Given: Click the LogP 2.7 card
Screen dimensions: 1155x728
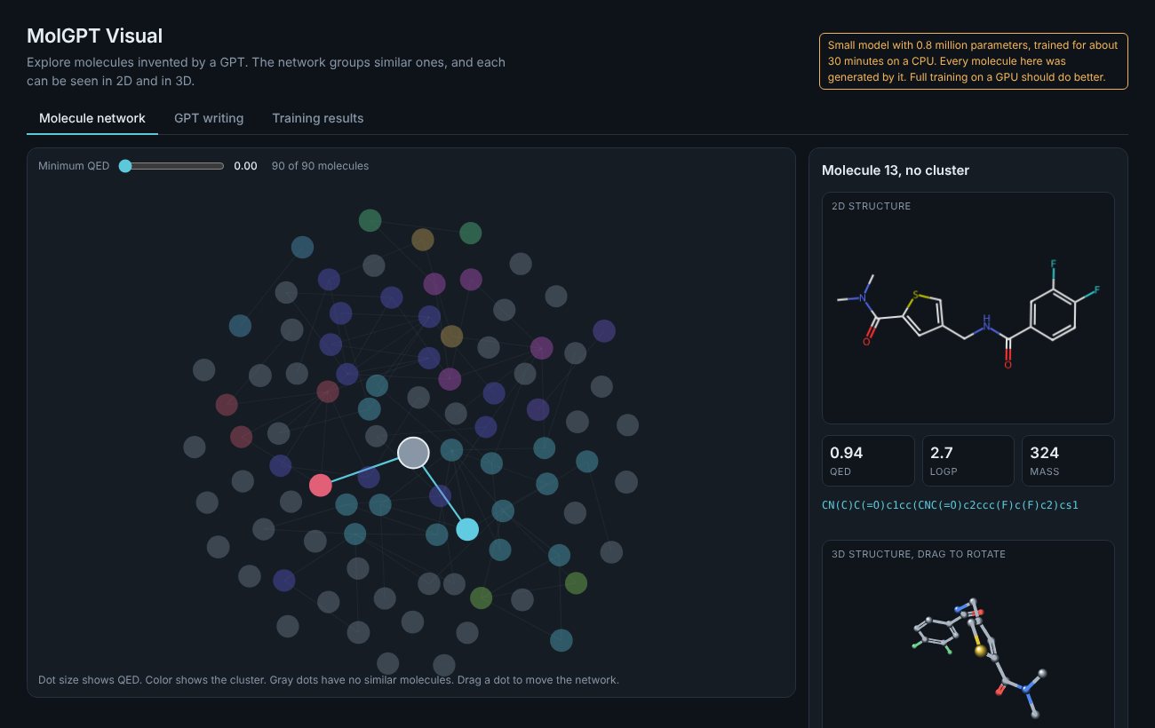Looking at the screenshot, I should click(968, 461).
